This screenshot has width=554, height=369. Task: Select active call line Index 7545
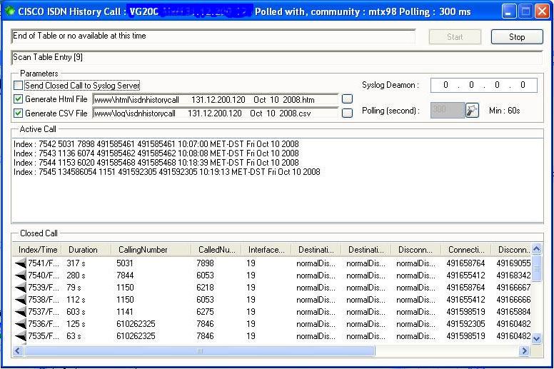pyautogui.click(x=167, y=172)
